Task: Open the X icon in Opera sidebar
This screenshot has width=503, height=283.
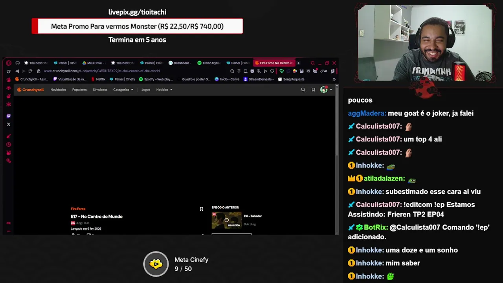Action: pos(9,124)
